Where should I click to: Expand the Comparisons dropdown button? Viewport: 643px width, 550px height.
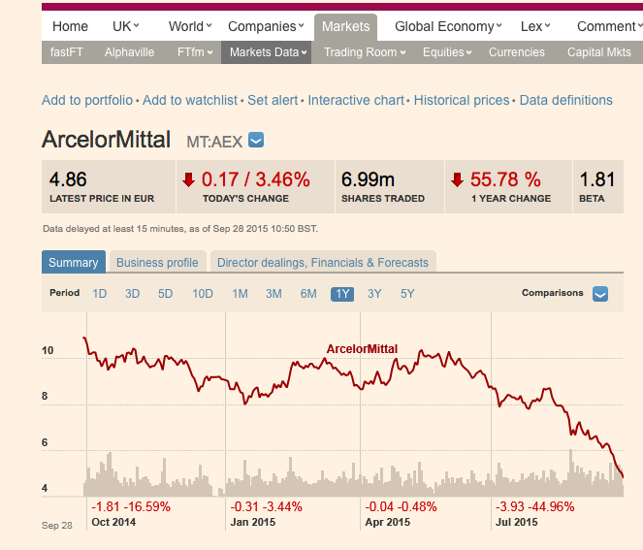tap(600, 294)
